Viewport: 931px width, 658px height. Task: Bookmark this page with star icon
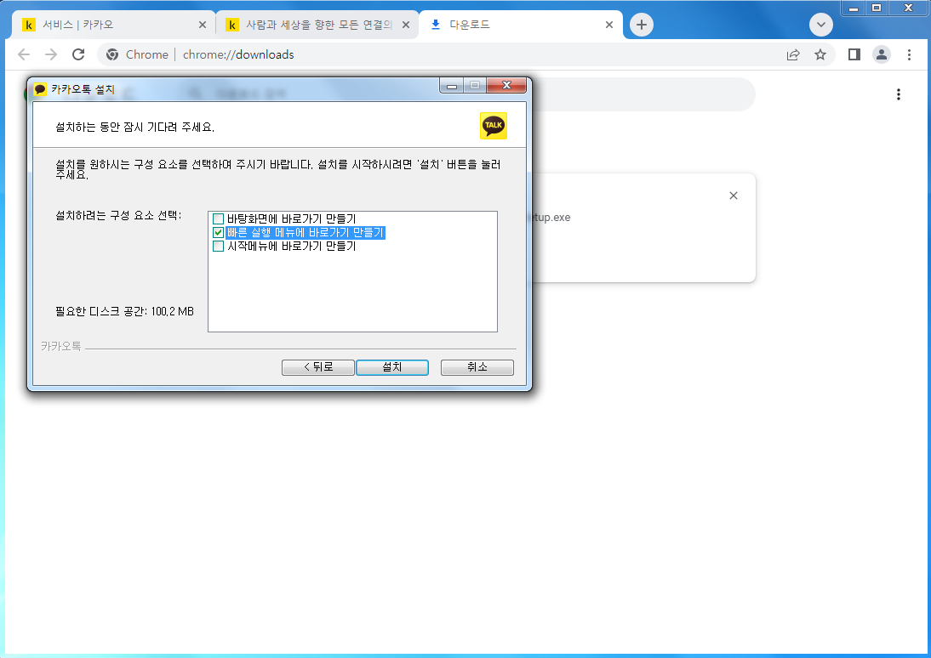click(820, 54)
